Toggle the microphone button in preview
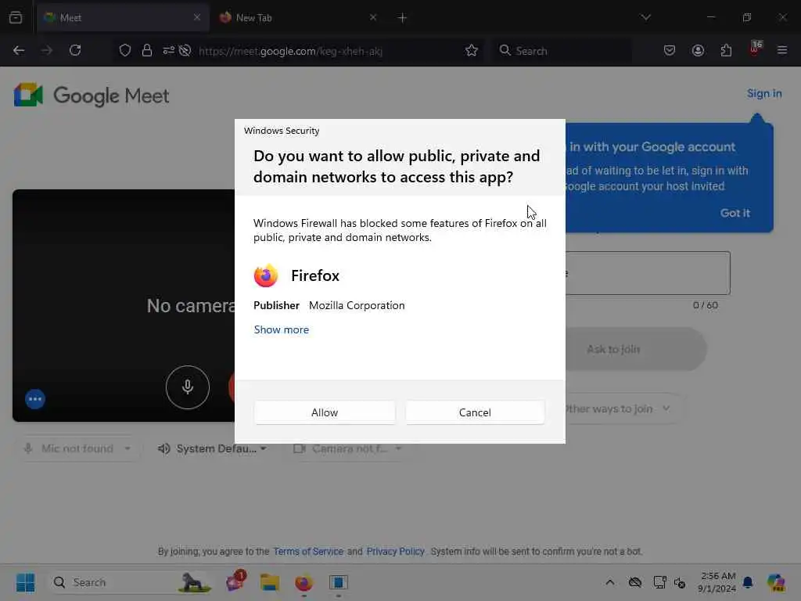The width and height of the screenshot is (801, 601). pos(188,387)
